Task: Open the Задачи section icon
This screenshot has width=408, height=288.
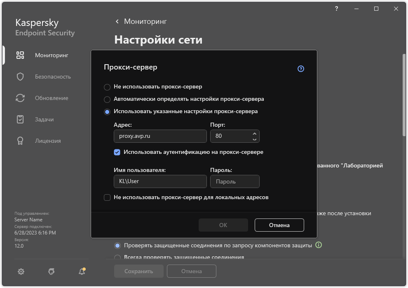Action: tap(20, 119)
